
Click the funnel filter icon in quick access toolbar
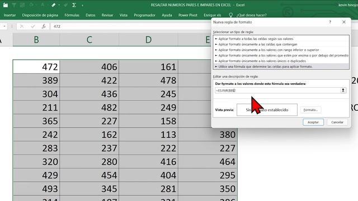(14, 5)
